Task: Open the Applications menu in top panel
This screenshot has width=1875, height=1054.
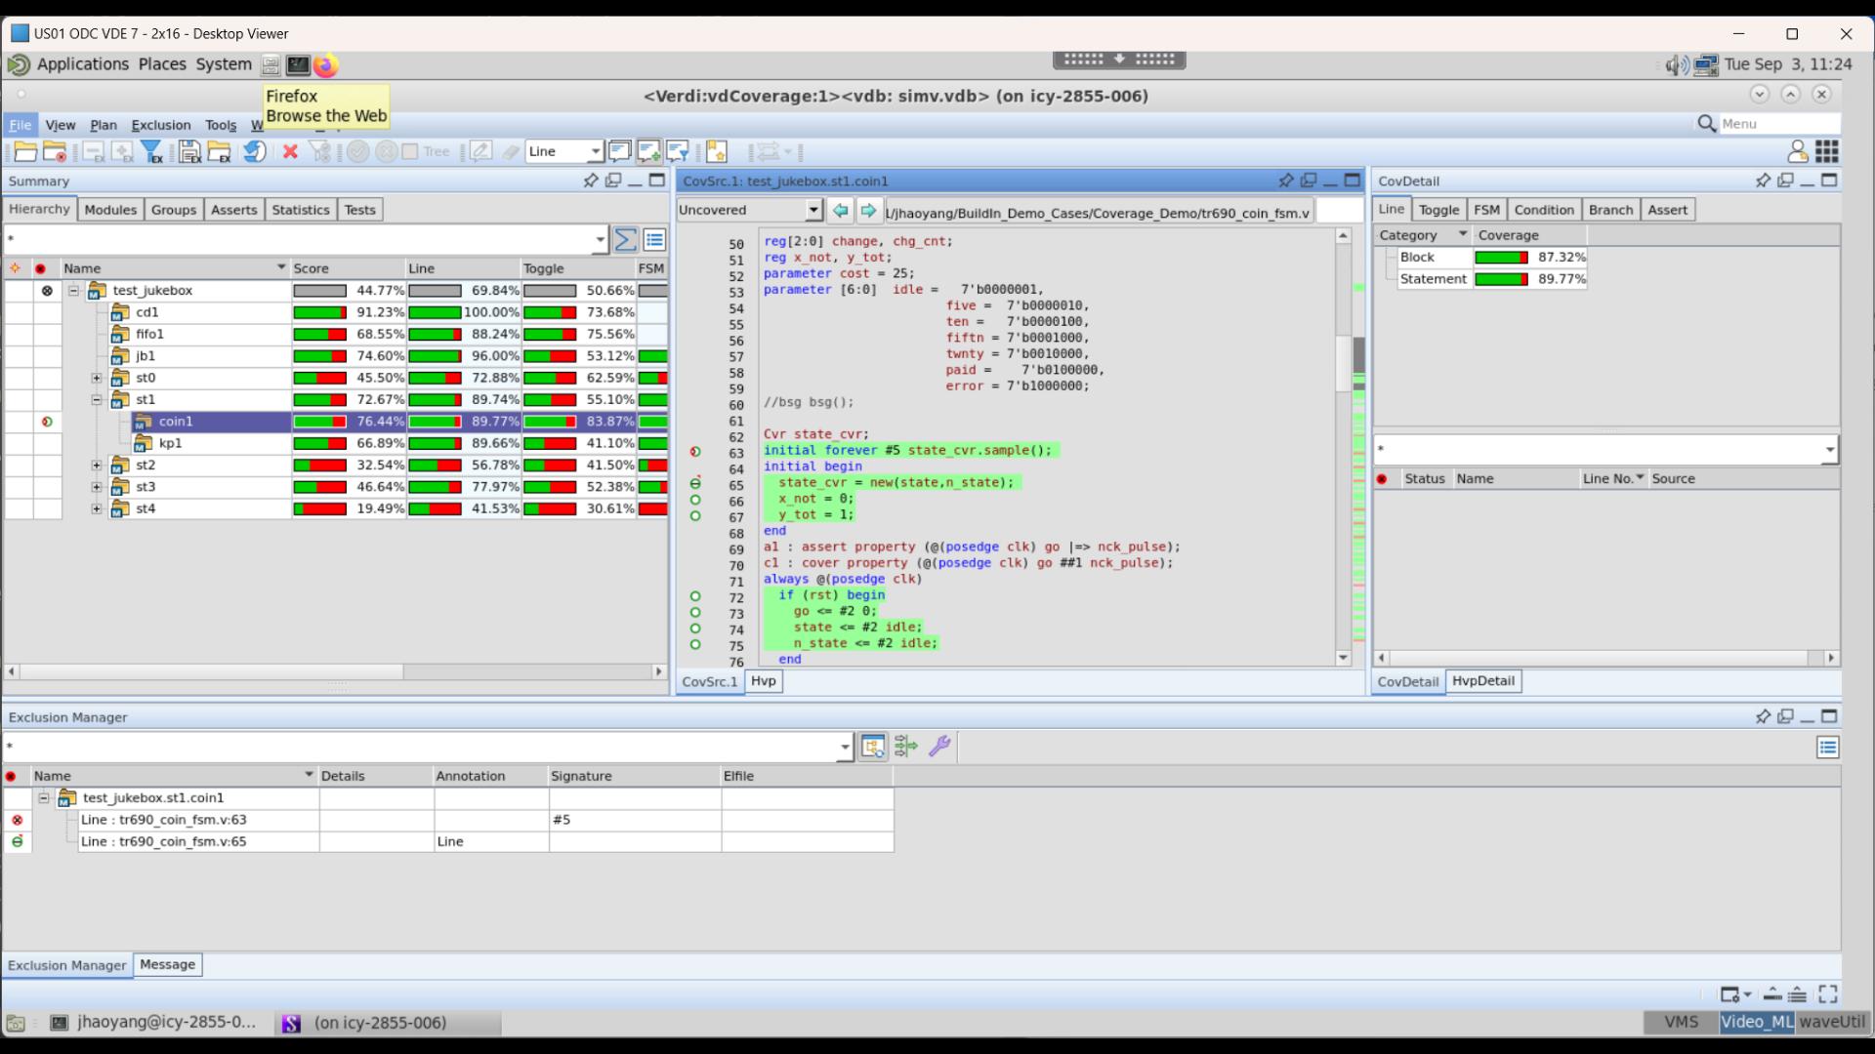Action: coord(83,64)
